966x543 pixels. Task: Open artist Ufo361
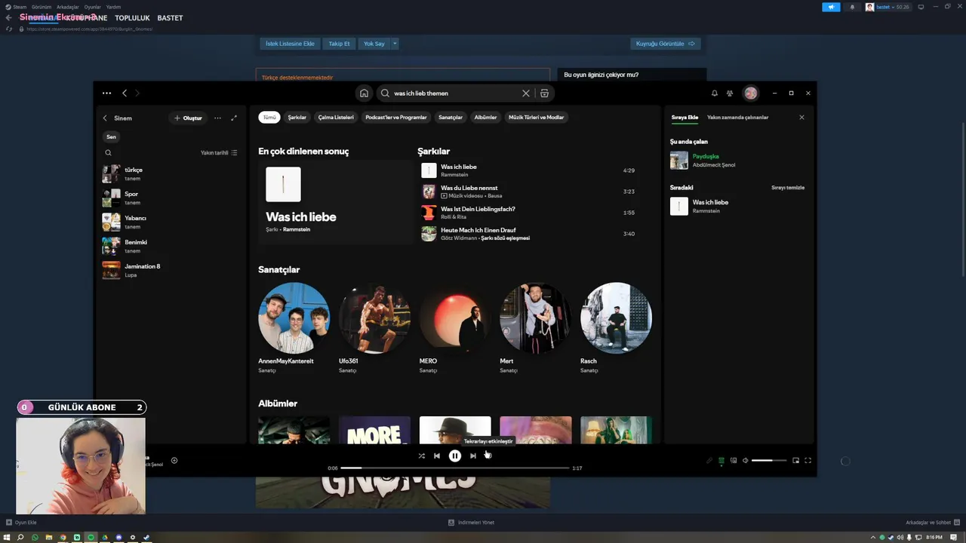[374, 328]
